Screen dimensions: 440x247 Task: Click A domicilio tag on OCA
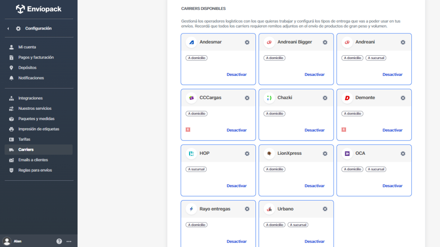pyautogui.click(x=352, y=169)
